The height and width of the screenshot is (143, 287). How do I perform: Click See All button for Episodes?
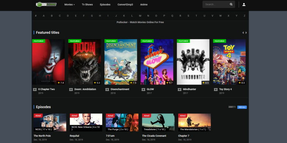[x=242, y=107]
